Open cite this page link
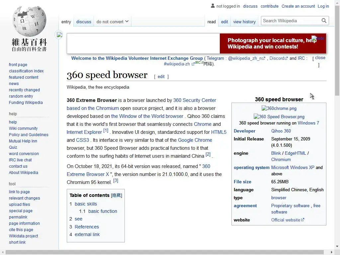This screenshot has height=255, width=340. 21,229
